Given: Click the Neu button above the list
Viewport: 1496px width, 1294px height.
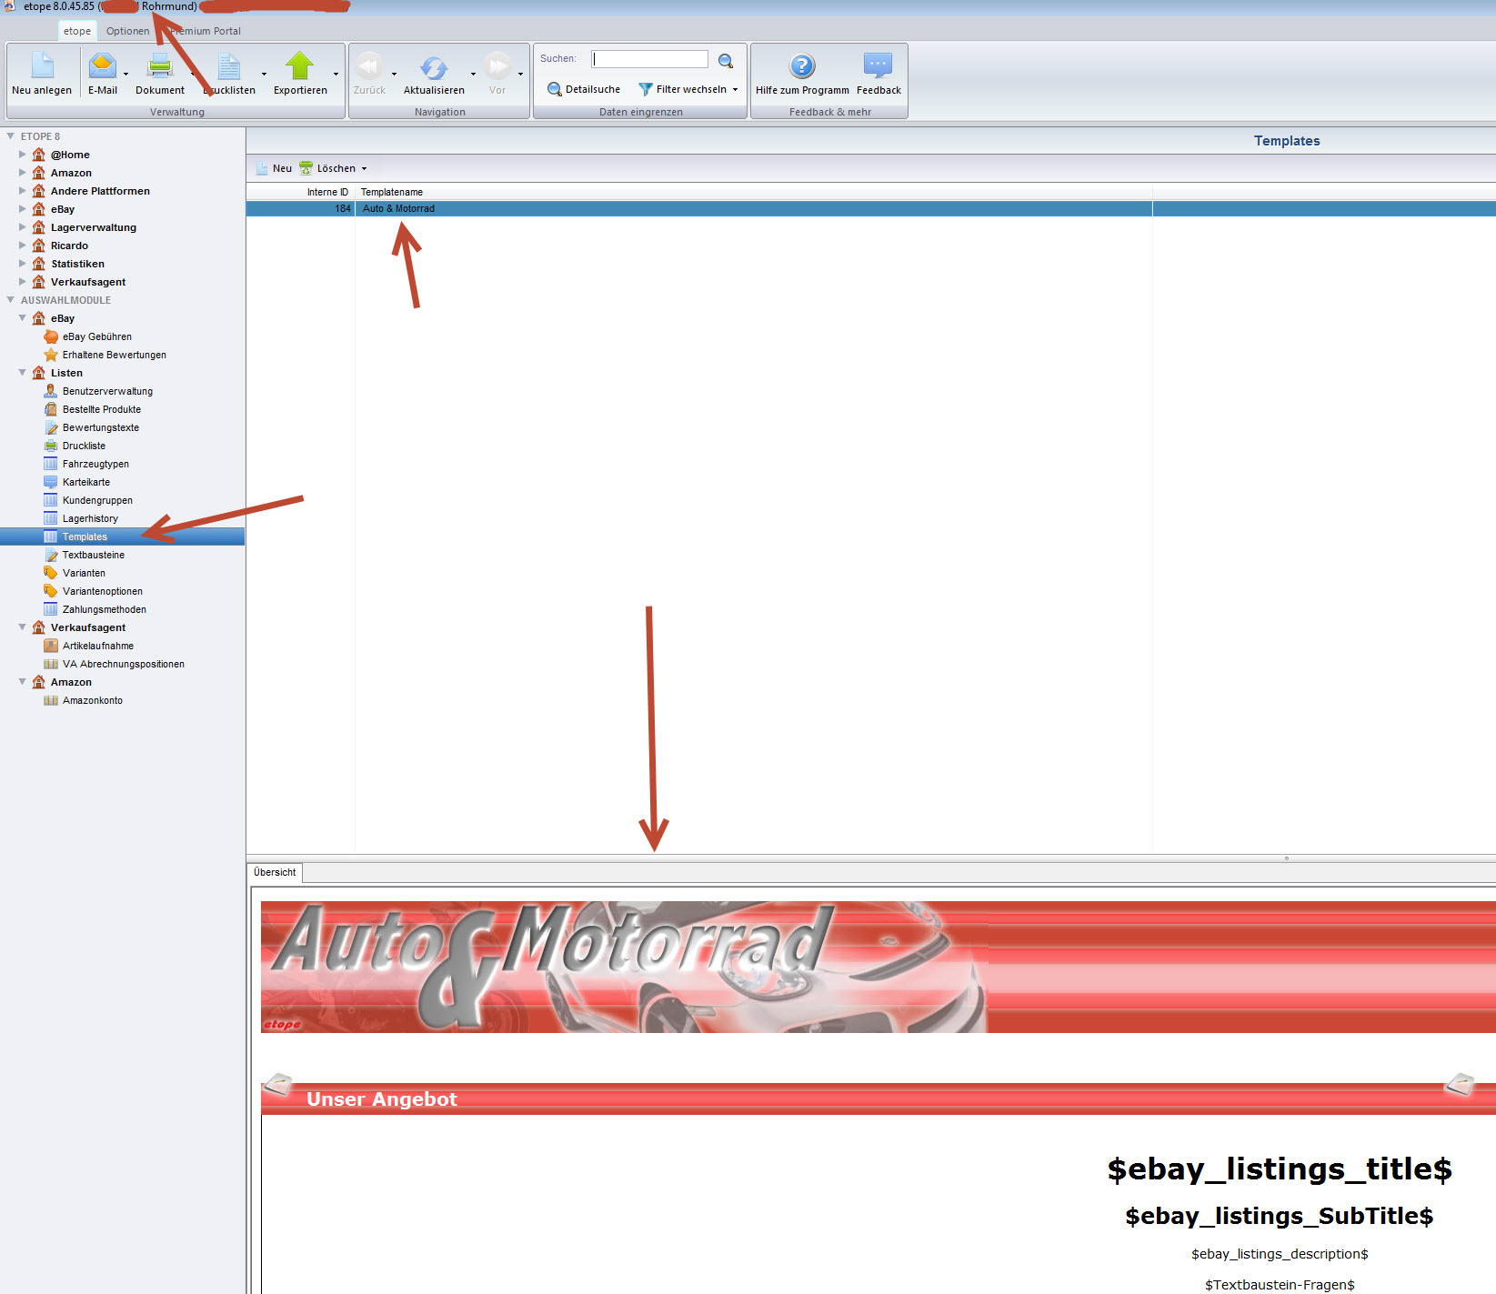Looking at the screenshot, I should coord(275,168).
